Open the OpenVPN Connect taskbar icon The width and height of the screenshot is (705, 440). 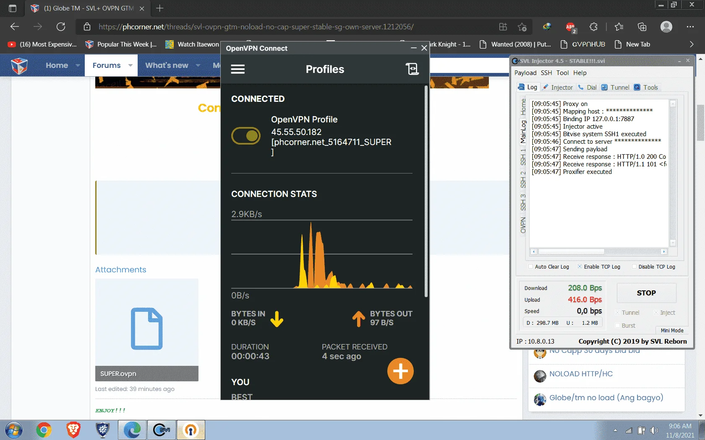click(191, 430)
